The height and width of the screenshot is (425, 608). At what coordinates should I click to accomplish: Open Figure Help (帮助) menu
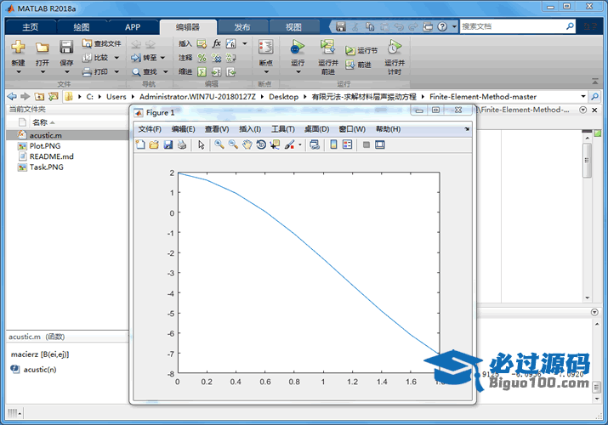tap(388, 129)
